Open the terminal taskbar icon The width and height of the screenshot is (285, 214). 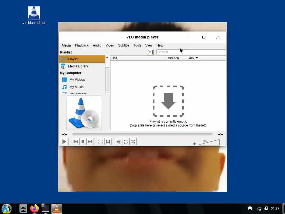[x=45, y=208]
